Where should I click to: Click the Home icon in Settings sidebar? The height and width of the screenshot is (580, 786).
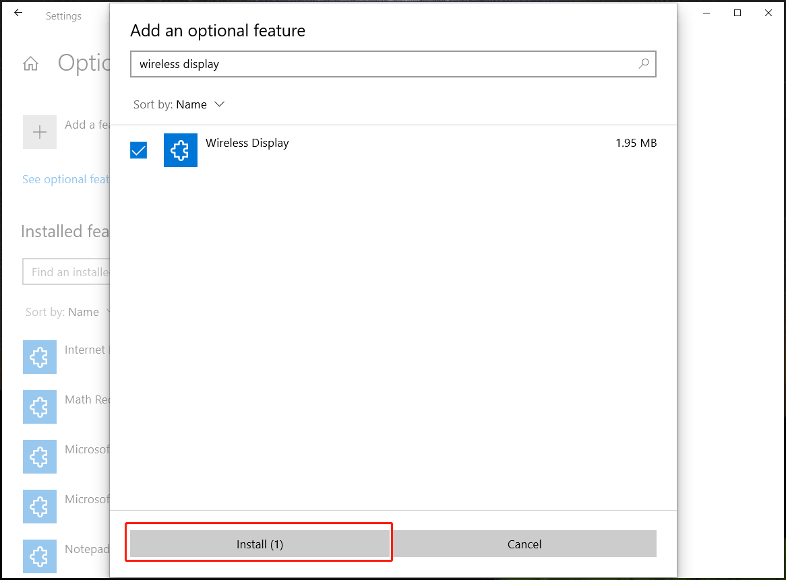[30, 62]
